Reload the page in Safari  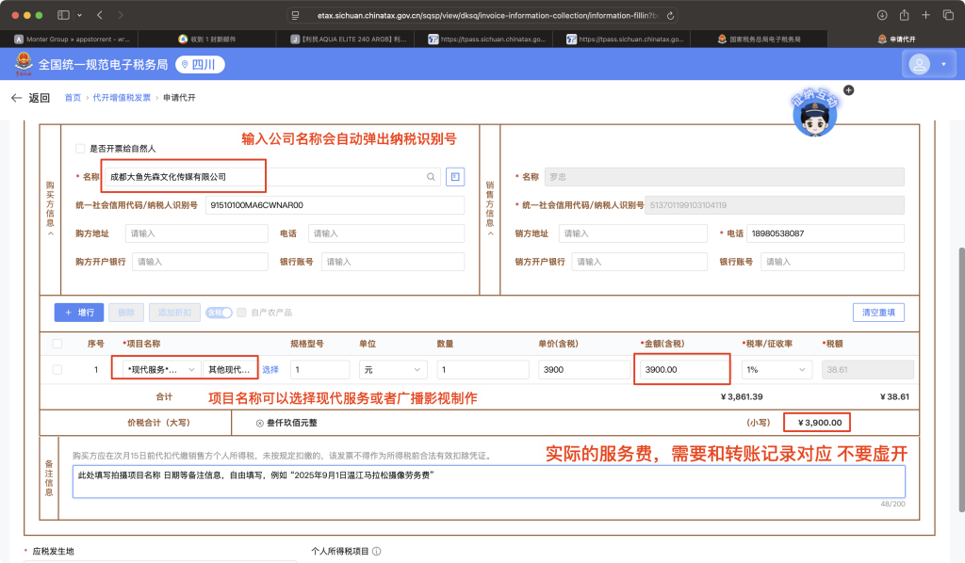[669, 16]
